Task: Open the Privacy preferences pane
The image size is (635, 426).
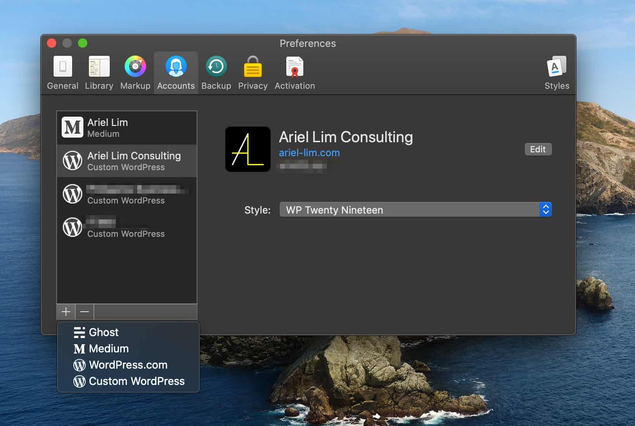Action: pos(253,73)
